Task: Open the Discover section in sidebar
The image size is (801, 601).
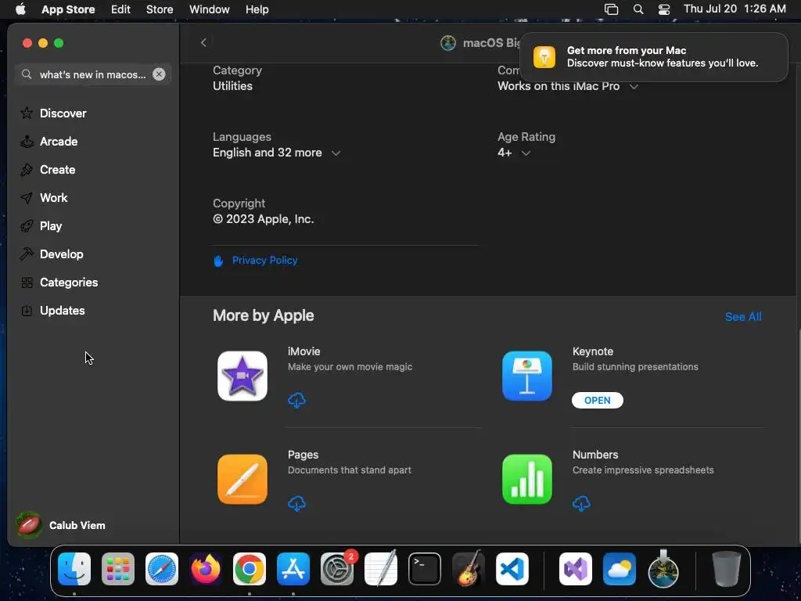Action: pyautogui.click(x=53, y=113)
